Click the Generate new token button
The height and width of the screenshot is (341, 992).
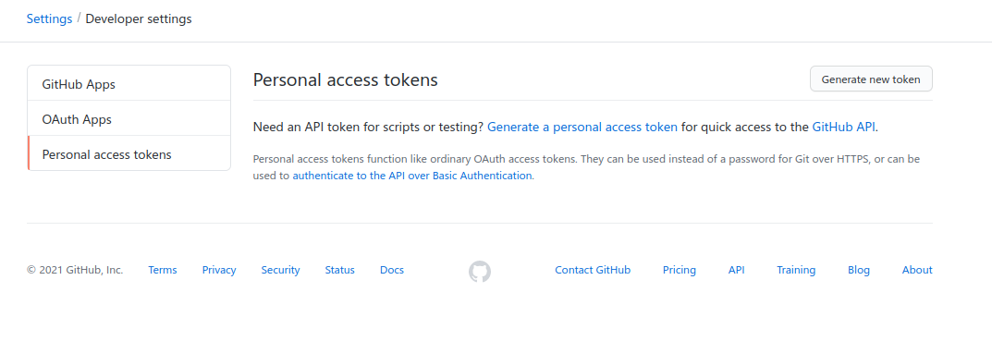click(871, 79)
